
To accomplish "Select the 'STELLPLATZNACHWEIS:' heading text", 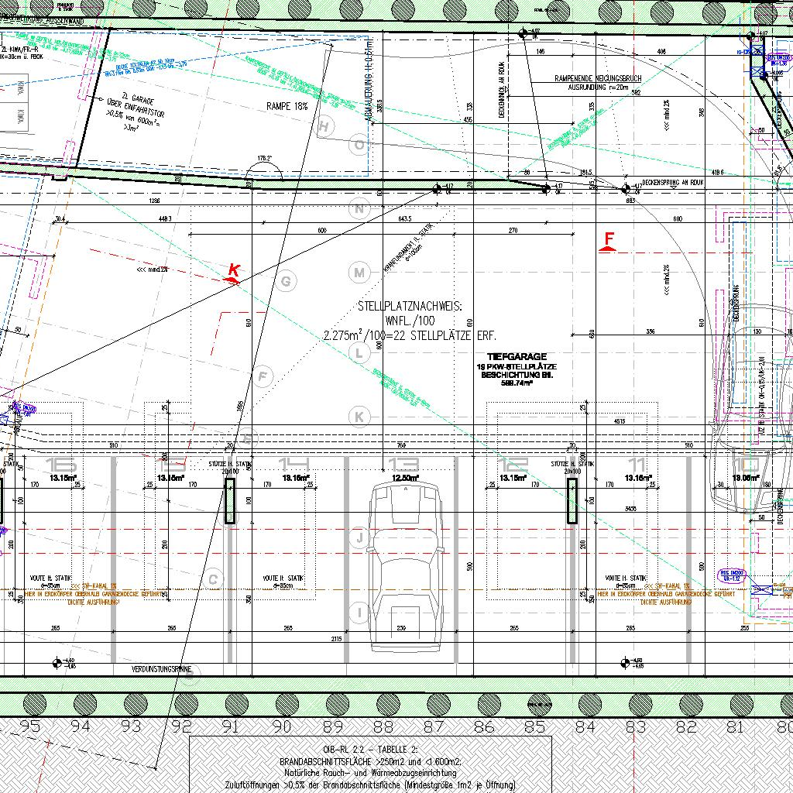I will click(x=410, y=306).
